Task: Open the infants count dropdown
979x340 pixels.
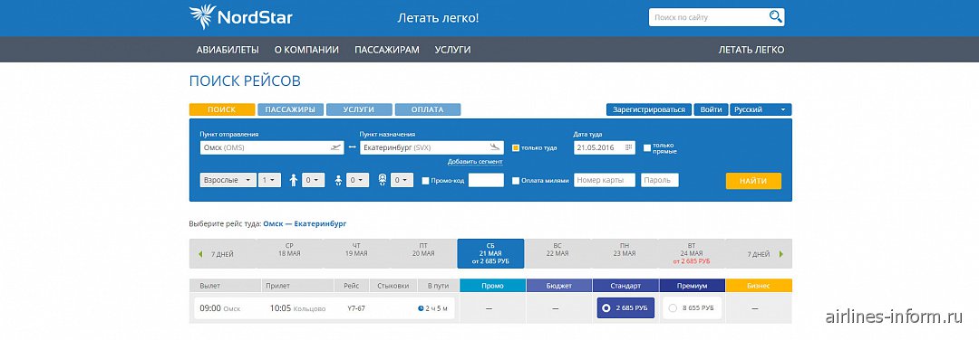Action: (358, 180)
